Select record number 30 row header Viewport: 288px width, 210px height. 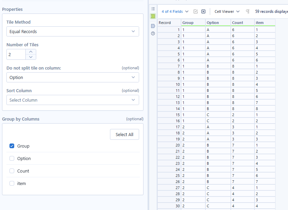coord(169,206)
